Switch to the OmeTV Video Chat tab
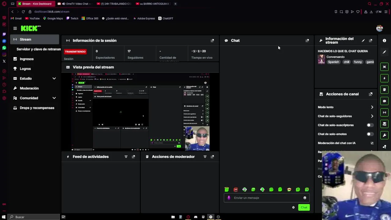The width and height of the screenshot is (391, 220). click(x=75, y=4)
